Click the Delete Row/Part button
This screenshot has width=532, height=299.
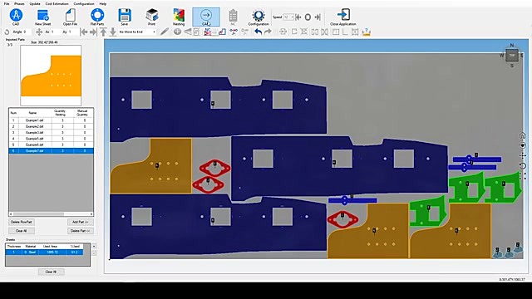tap(22, 222)
